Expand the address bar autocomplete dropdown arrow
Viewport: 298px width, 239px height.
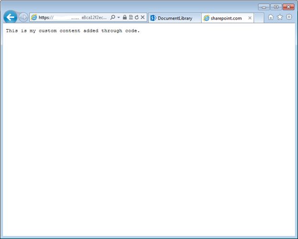[119, 17]
